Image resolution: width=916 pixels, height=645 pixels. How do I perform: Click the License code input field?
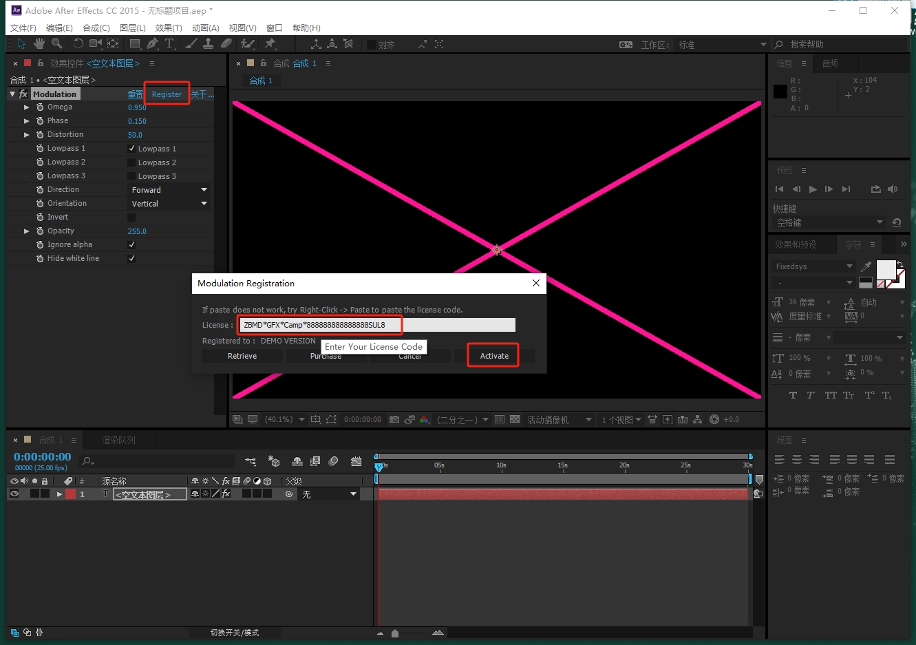[x=376, y=325]
